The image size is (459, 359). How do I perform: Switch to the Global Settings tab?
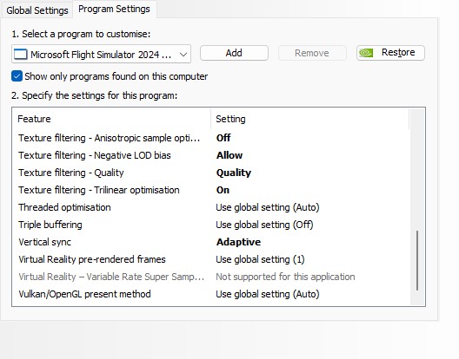tap(37, 10)
